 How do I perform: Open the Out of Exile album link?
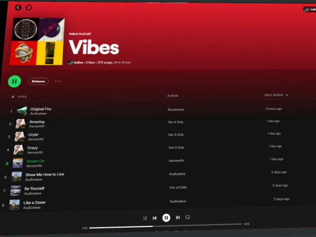coord(178,188)
